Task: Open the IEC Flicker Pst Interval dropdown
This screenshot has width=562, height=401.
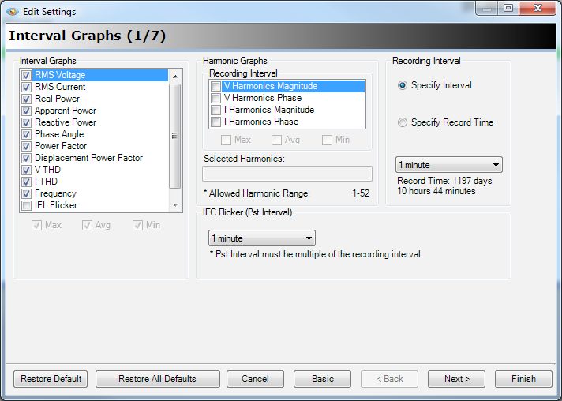Action: [262, 238]
